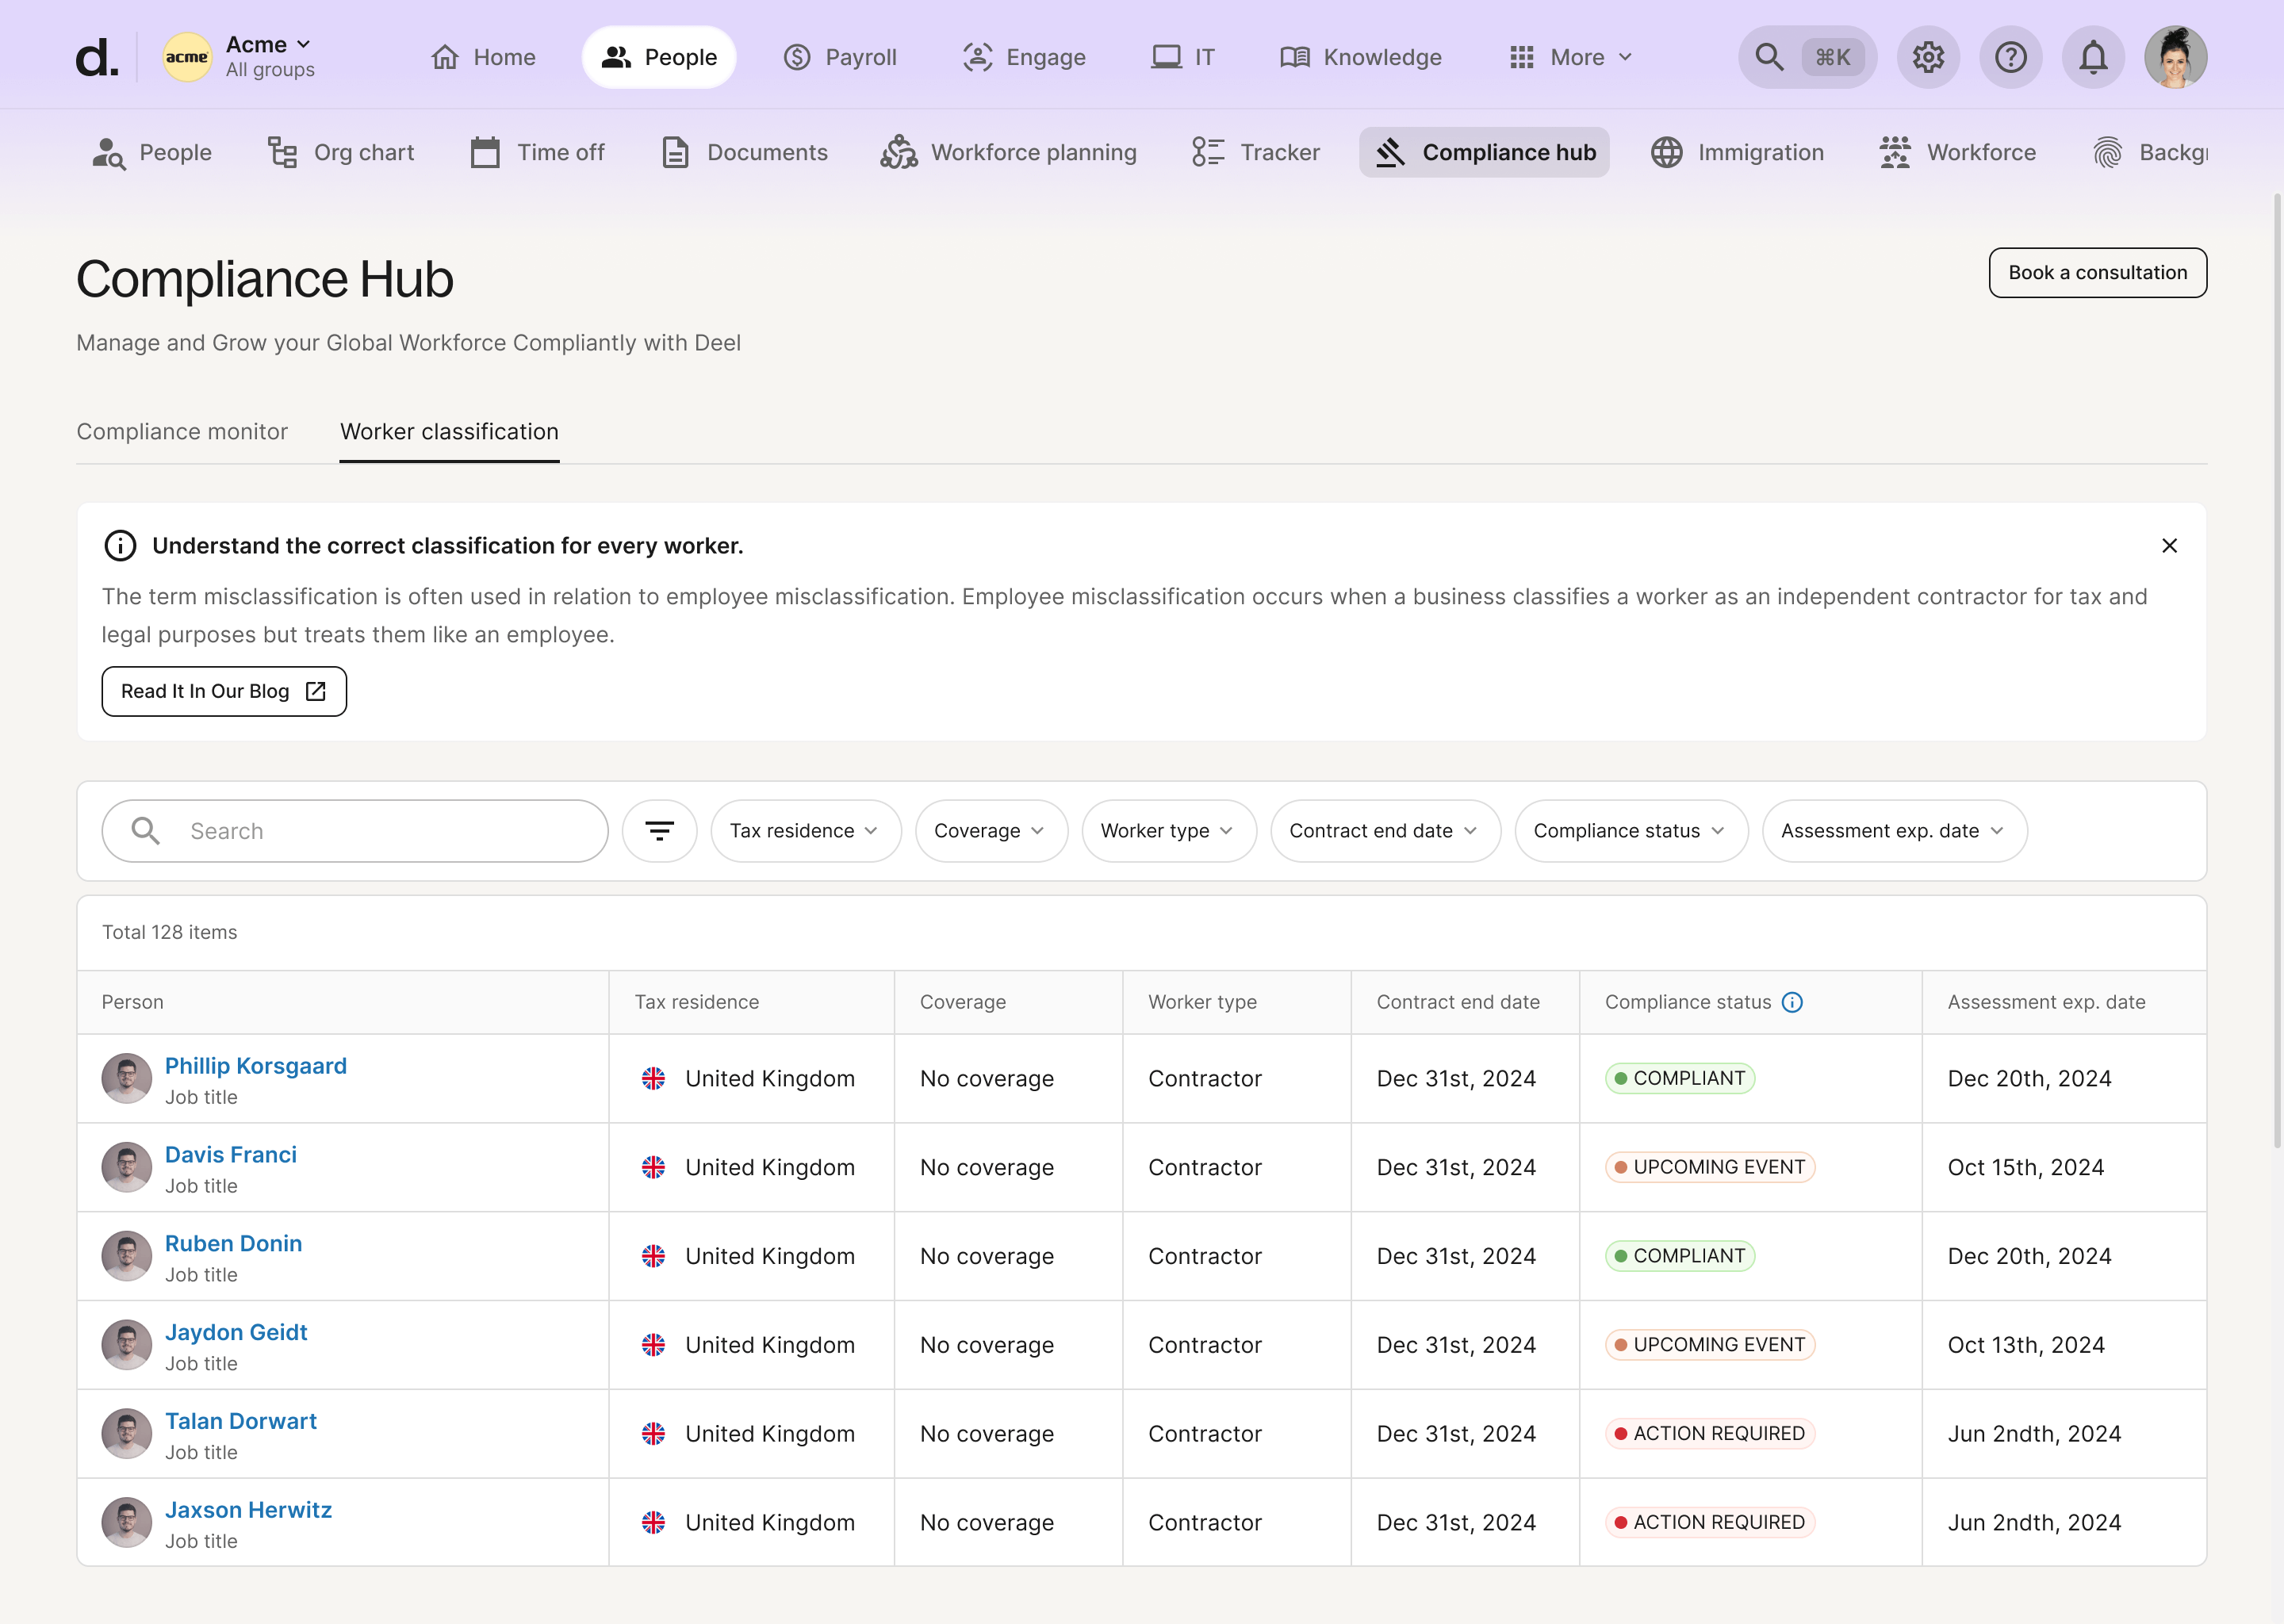Open the help question mark icon

(2010, 57)
